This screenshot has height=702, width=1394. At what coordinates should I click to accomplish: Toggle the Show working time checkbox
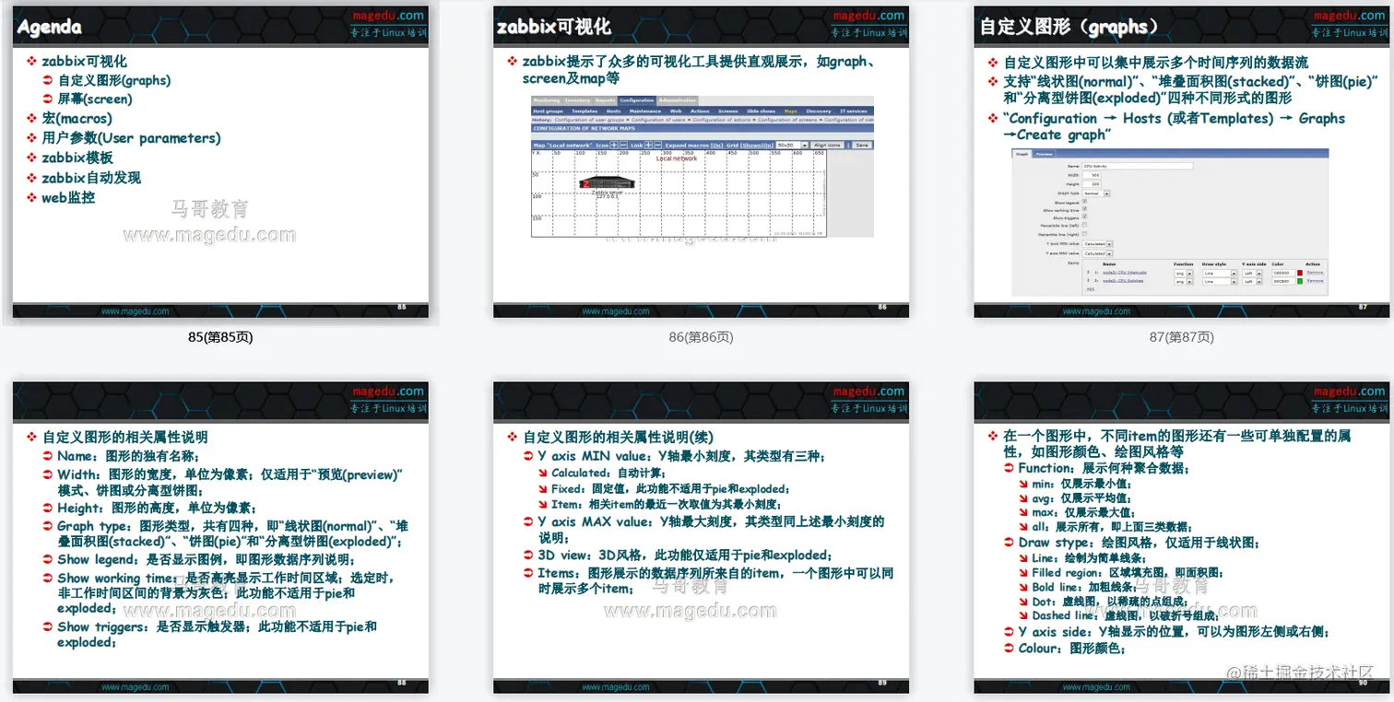1084,209
